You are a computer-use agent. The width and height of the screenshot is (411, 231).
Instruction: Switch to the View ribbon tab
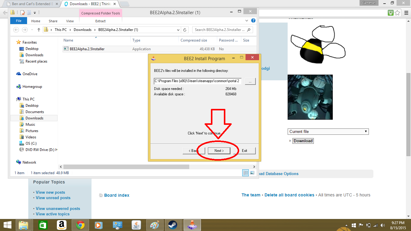click(70, 21)
